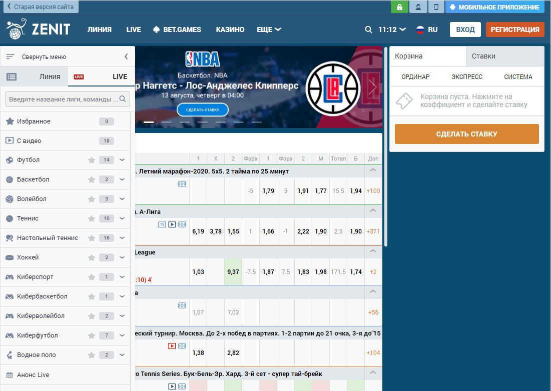
Task: Open the user profile icon in top bar
Action: [418, 7]
